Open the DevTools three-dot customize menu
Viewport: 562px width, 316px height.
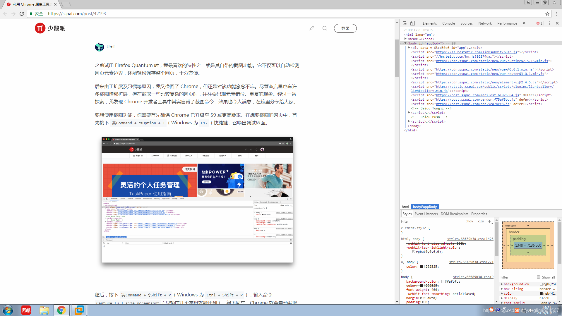pyautogui.click(x=549, y=23)
